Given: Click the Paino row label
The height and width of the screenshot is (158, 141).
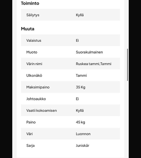Looking at the screenshot, I should [31, 122].
